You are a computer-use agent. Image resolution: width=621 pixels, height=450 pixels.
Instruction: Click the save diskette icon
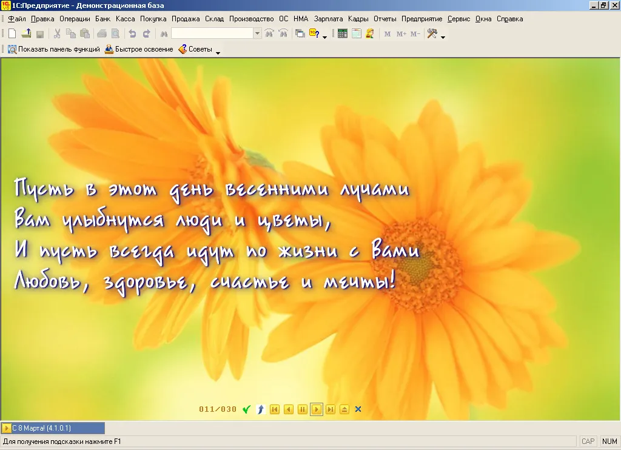pos(40,34)
